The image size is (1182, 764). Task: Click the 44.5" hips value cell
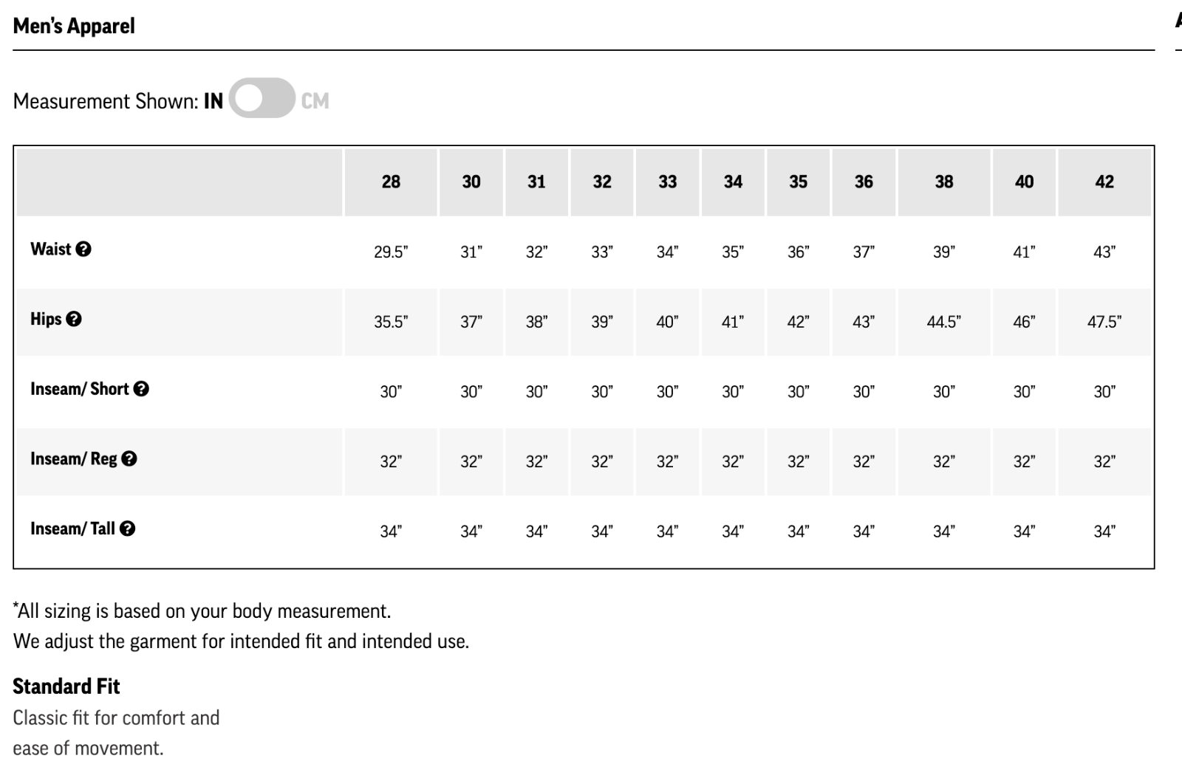click(x=943, y=322)
